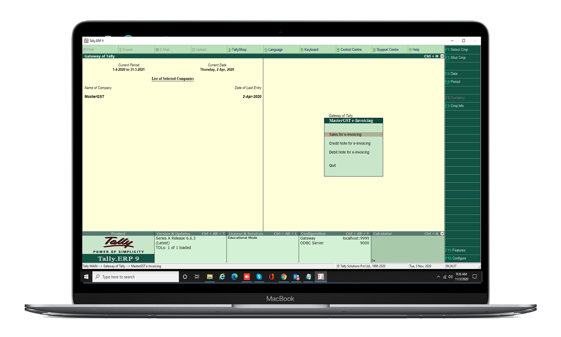Open H: Help from the top bar

pyautogui.click(x=426, y=49)
